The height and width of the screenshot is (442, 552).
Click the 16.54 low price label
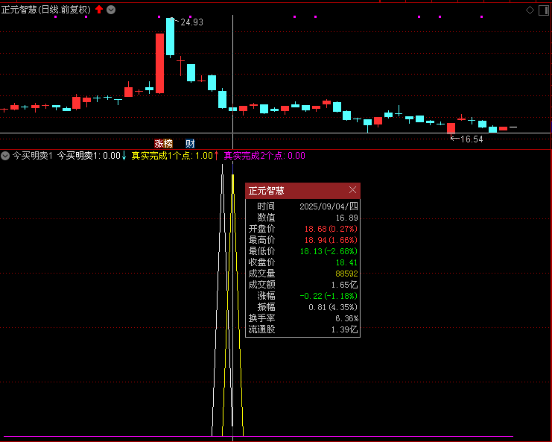click(x=472, y=139)
